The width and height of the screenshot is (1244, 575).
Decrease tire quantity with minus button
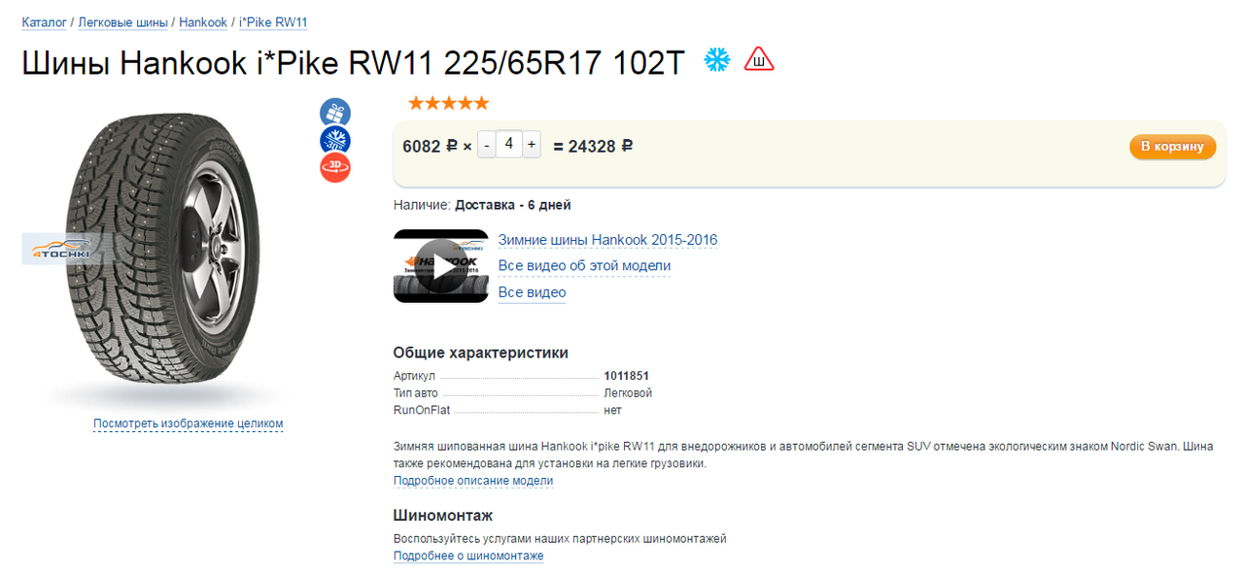coord(487,146)
